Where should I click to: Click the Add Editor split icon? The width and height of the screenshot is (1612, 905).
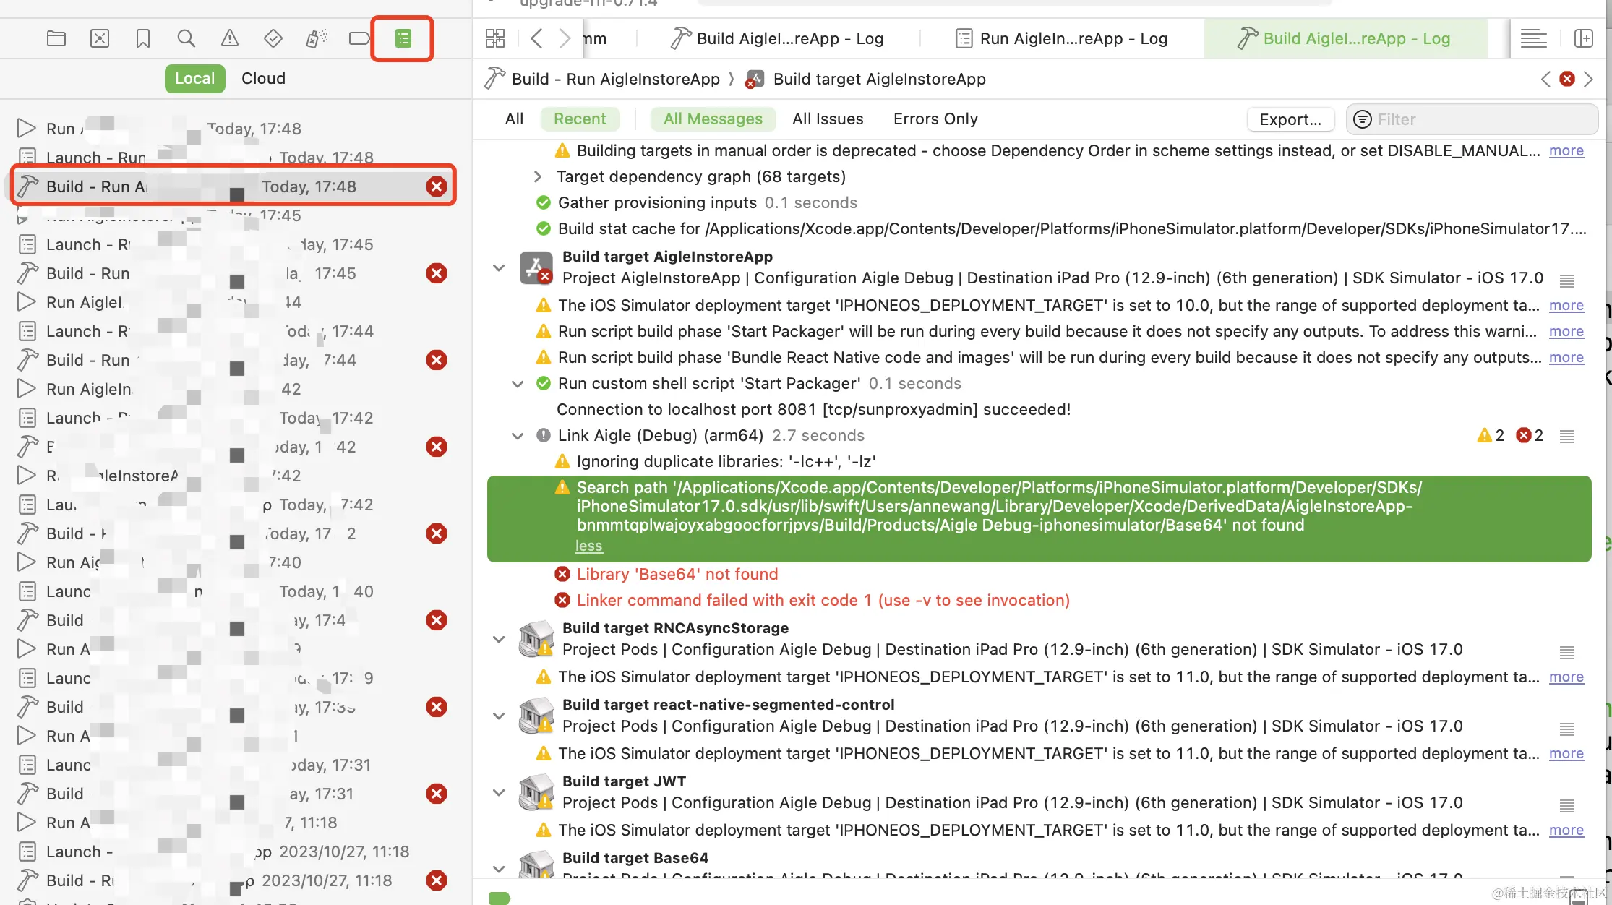(1583, 38)
